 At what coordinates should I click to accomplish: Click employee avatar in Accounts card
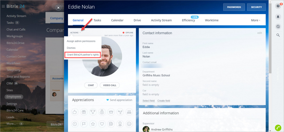point(54,94)
